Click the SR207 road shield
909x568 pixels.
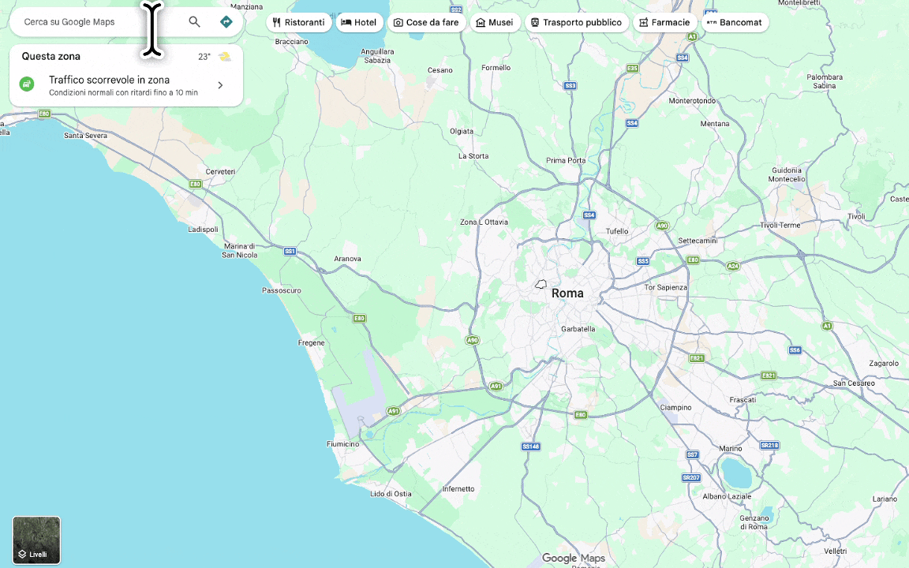(x=691, y=477)
